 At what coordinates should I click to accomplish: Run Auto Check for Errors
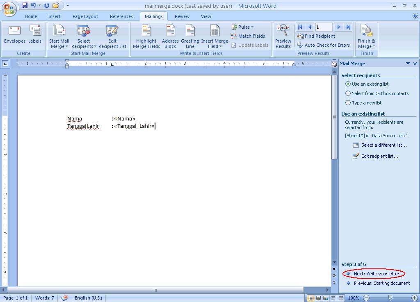point(324,45)
